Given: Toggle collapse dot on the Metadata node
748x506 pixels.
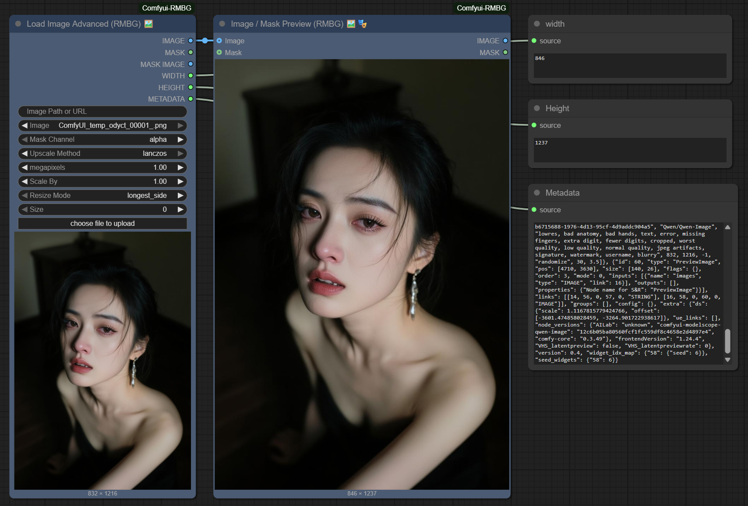Looking at the screenshot, I should [537, 193].
